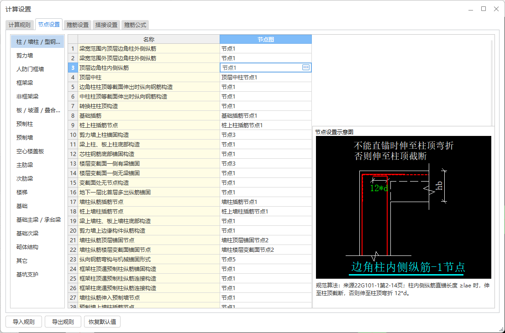This screenshot has height=333, width=505.
Task: Click the 节点图 column header
Action: pyautogui.click(x=266, y=39)
